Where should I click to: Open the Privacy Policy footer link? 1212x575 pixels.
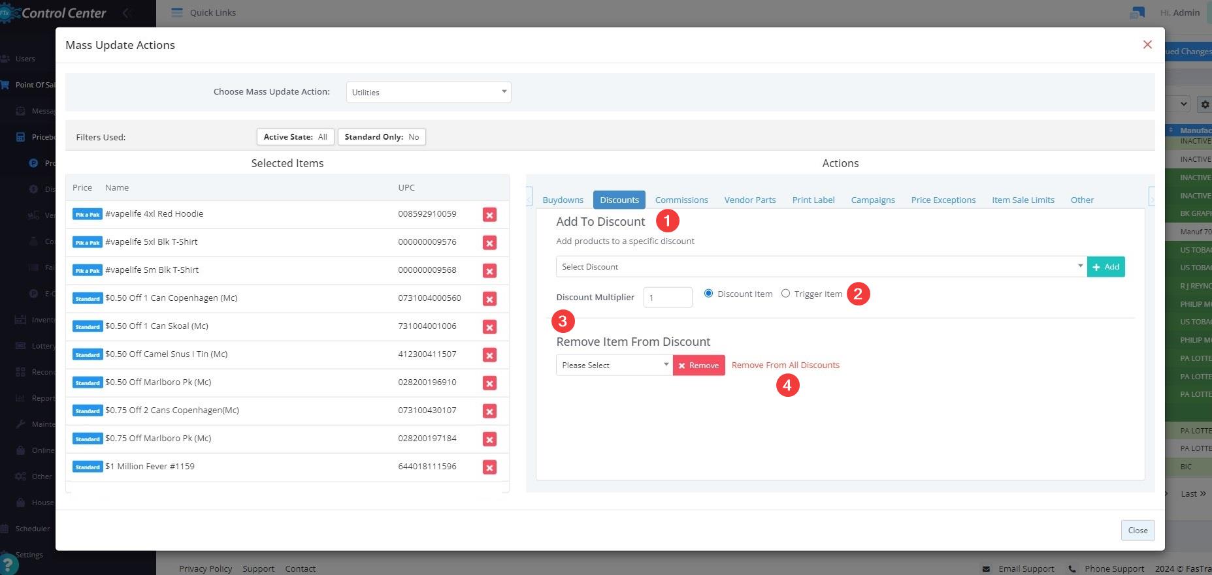205,568
